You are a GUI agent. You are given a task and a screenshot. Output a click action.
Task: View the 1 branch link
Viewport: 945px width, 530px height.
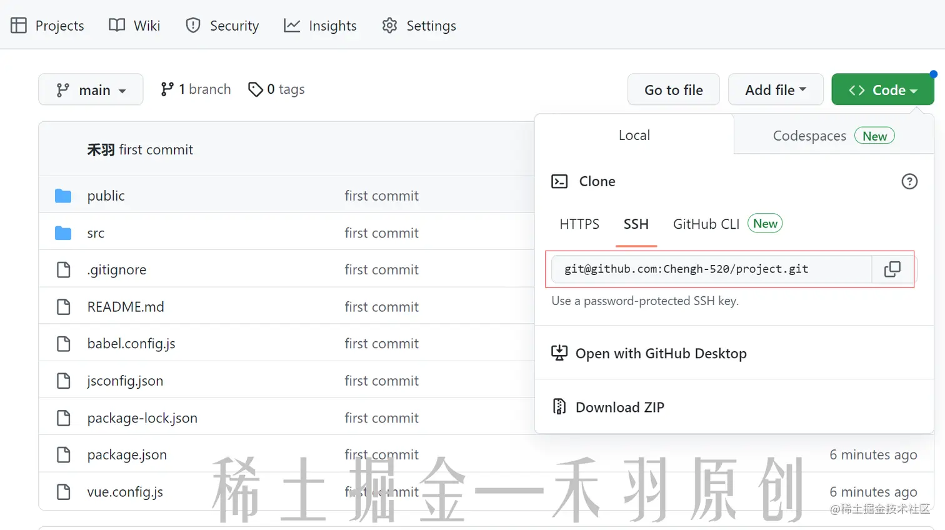[196, 89]
